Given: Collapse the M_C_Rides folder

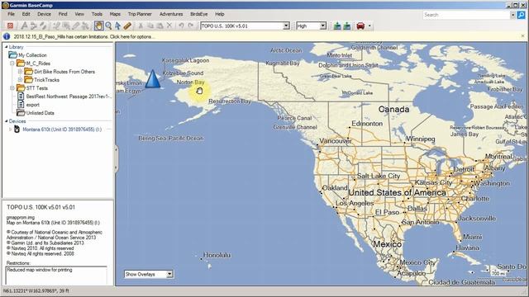Looking at the screenshot, I should [x=12, y=64].
